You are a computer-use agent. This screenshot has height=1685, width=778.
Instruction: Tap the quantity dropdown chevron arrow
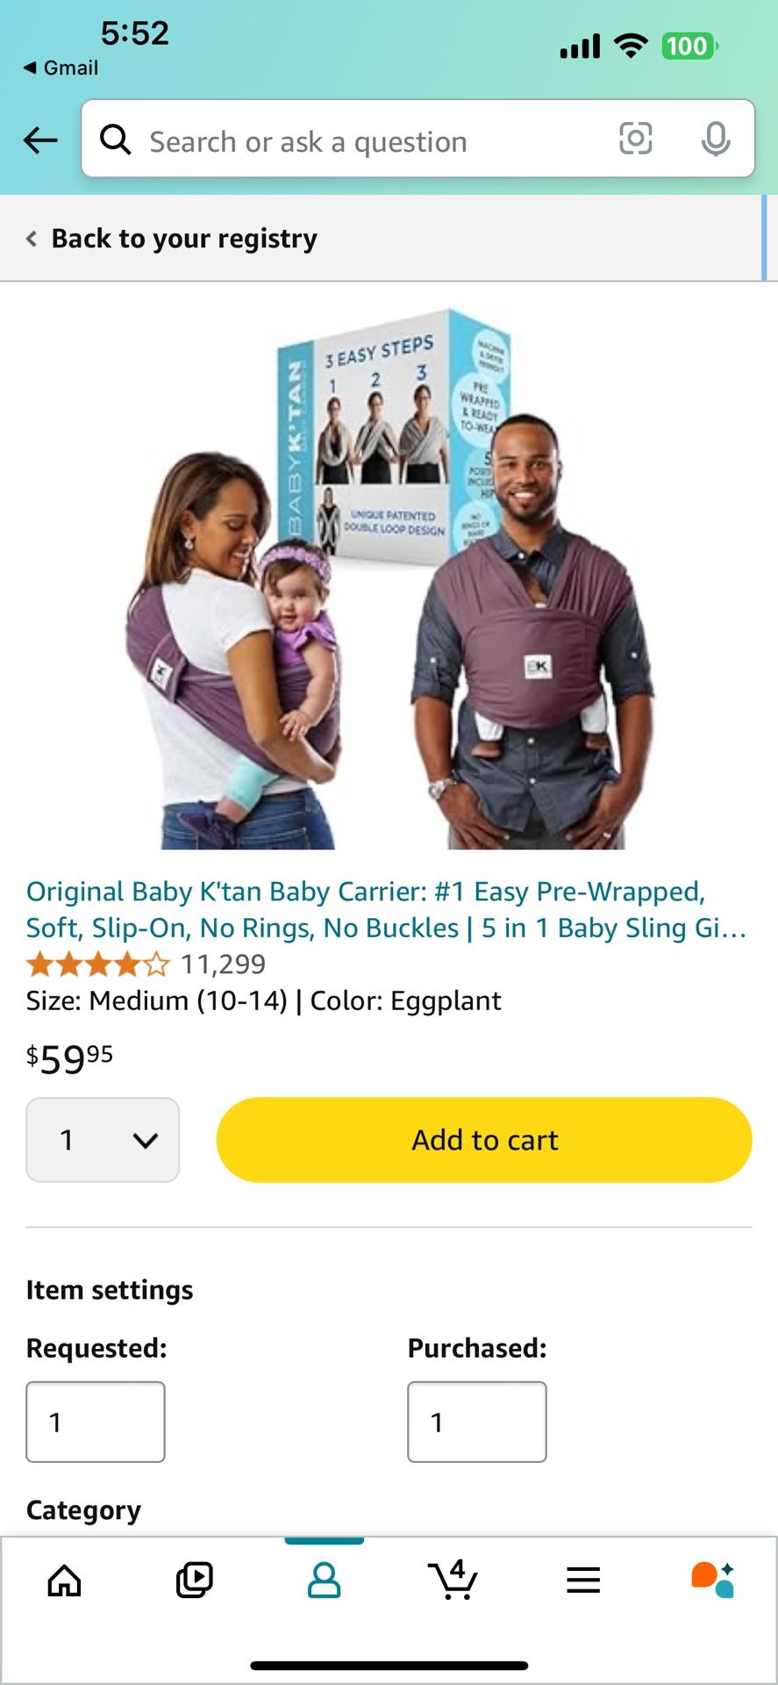click(146, 1141)
